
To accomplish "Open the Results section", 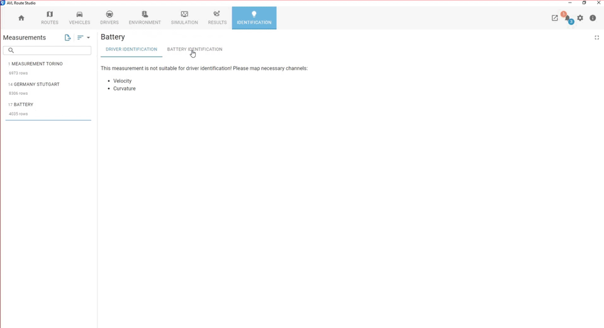I will [x=217, y=18].
